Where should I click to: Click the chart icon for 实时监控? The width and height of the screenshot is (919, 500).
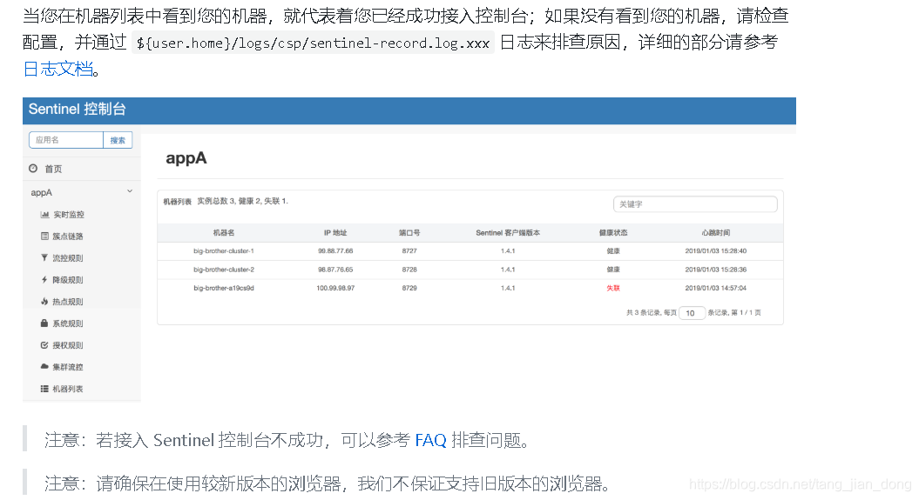point(44,215)
